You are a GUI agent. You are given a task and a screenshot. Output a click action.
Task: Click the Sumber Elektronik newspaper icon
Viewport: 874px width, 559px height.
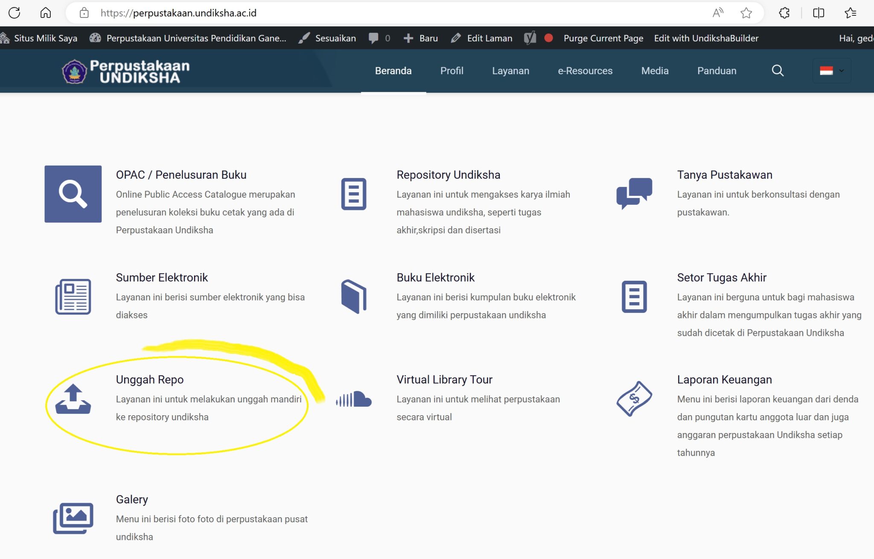(x=73, y=297)
